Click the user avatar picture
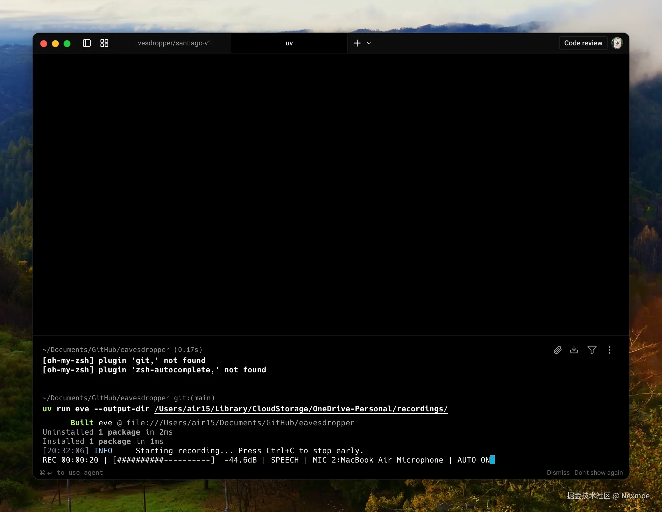662x512 pixels. point(617,43)
